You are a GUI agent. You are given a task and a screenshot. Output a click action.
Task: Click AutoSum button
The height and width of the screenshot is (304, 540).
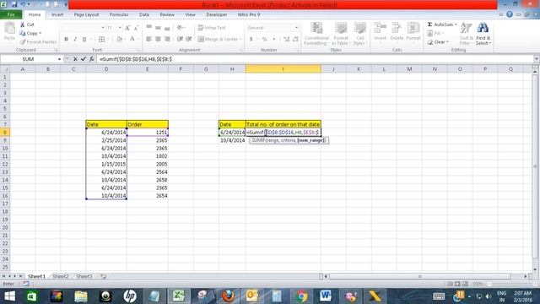(440, 24)
